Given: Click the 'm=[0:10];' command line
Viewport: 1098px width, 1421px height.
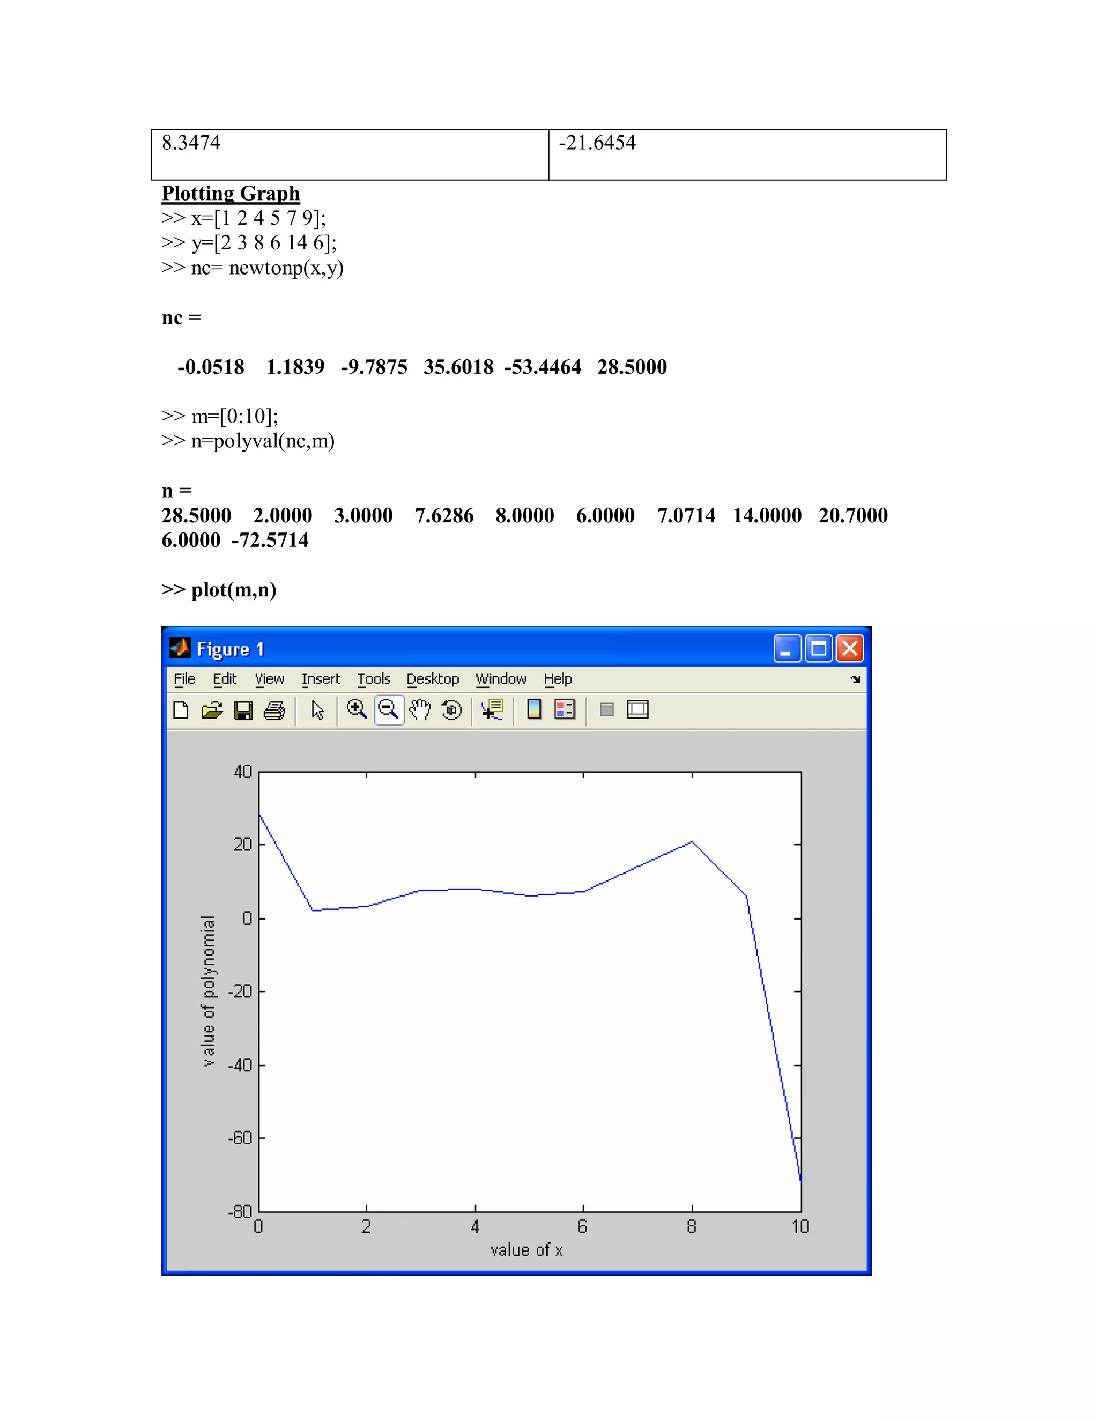Looking at the screenshot, I should point(220,416).
